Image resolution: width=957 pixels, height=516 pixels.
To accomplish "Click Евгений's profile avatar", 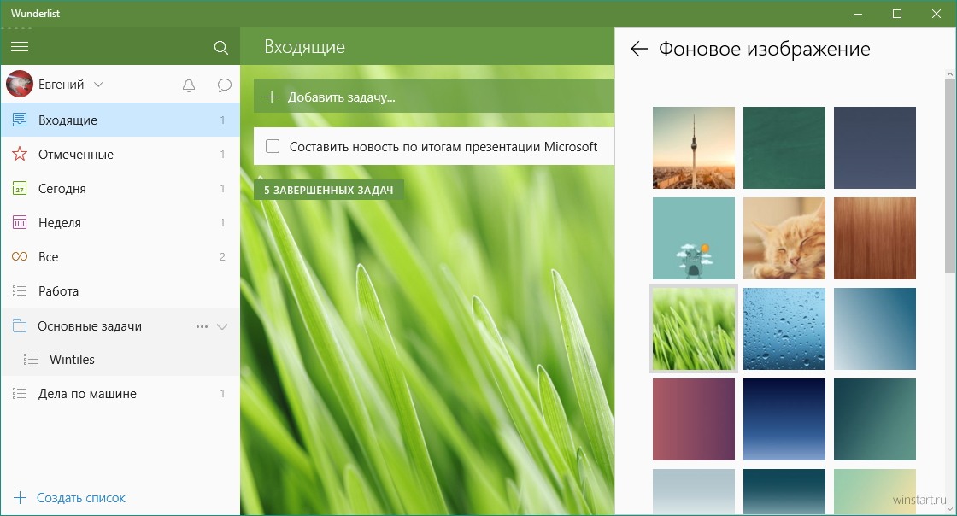I will click(20, 85).
